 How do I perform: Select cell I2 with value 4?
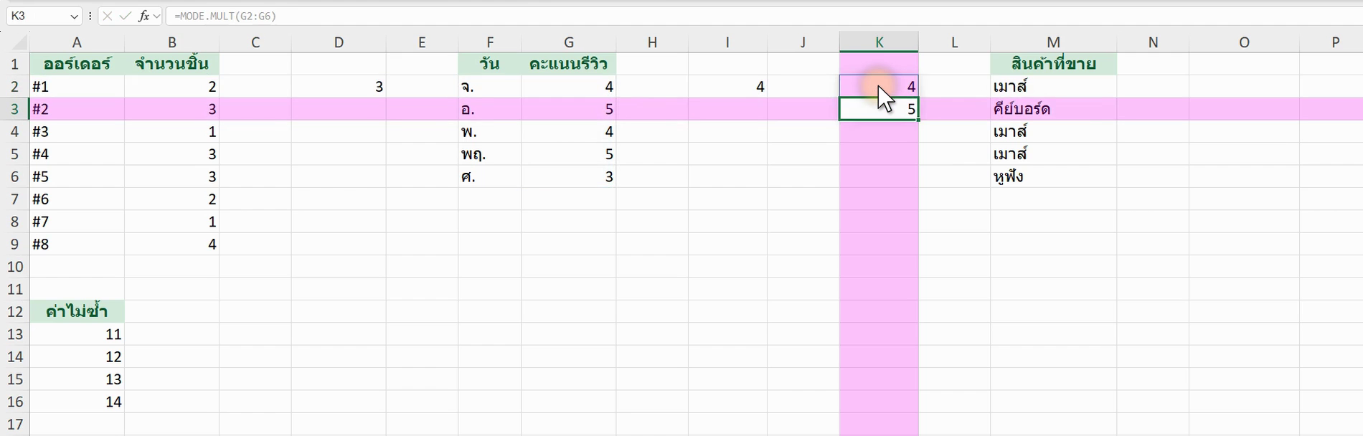pos(727,87)
